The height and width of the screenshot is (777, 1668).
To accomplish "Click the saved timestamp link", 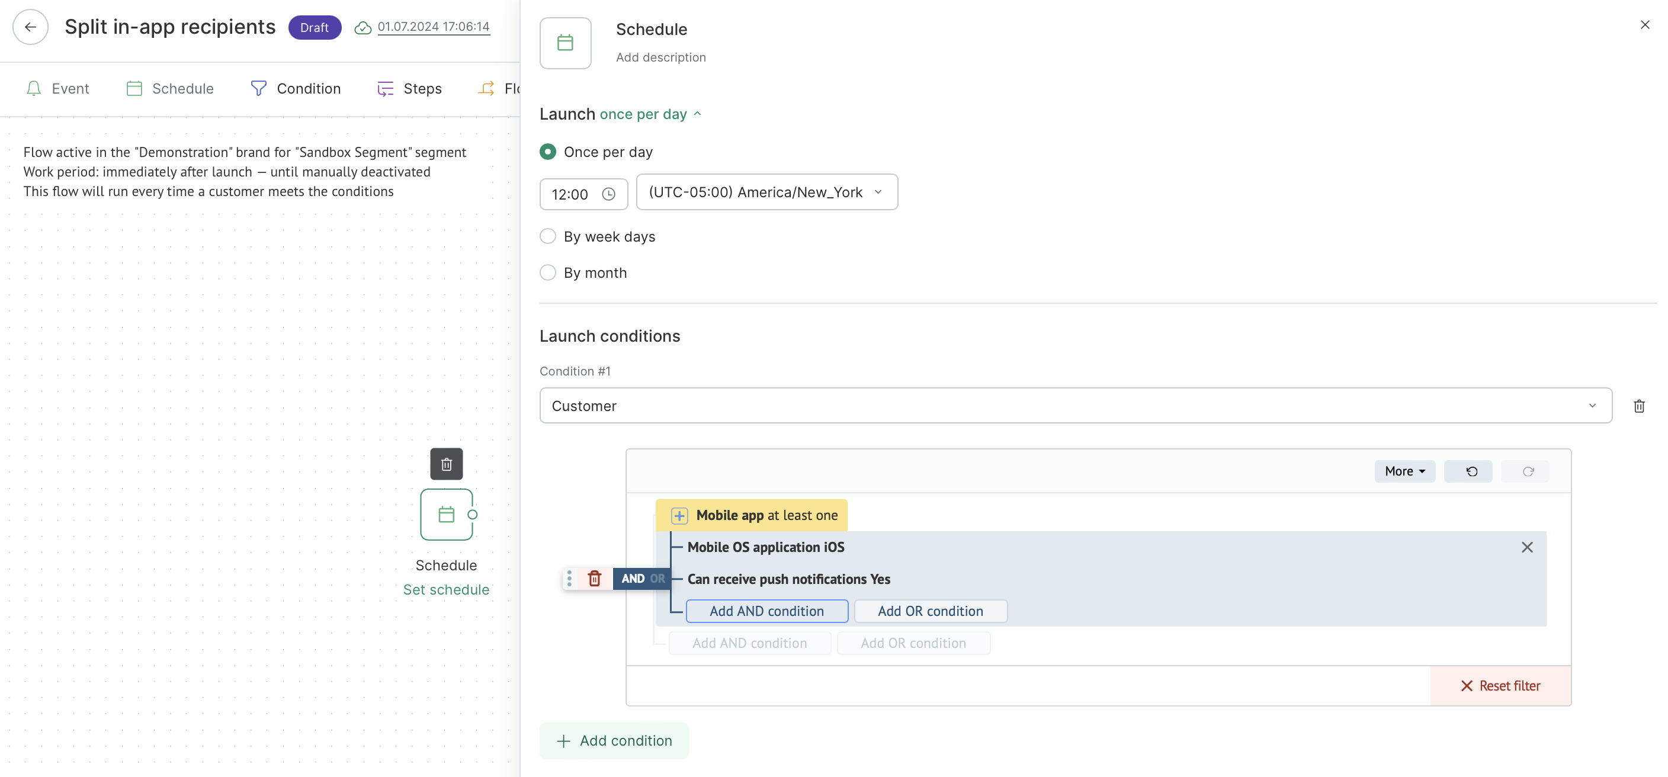I will [434, 27].
